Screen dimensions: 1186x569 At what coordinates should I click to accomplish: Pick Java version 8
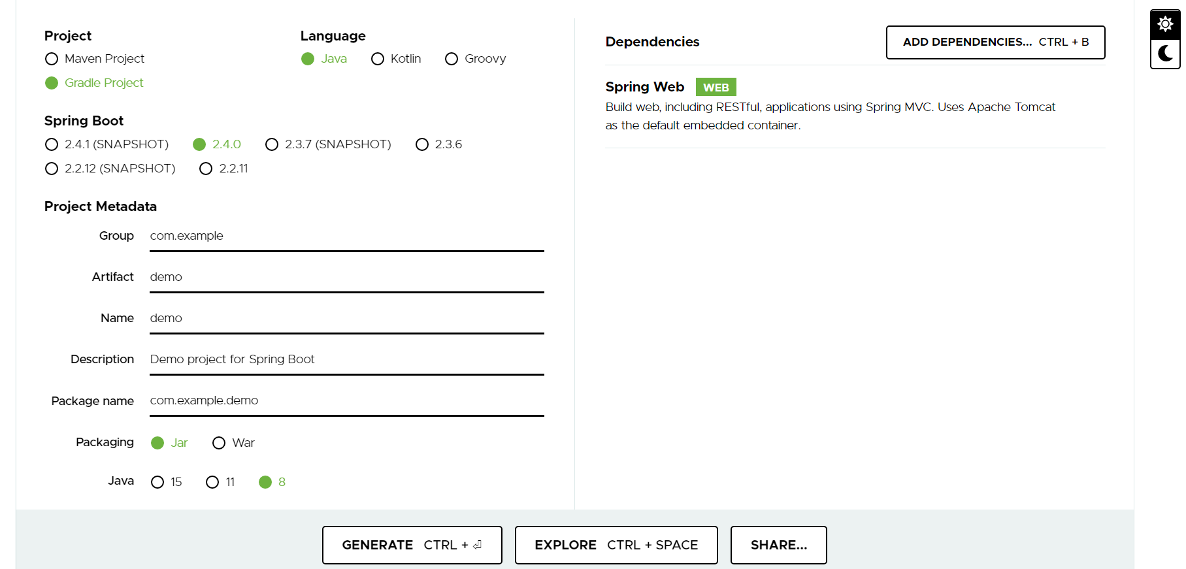(272, 482)
